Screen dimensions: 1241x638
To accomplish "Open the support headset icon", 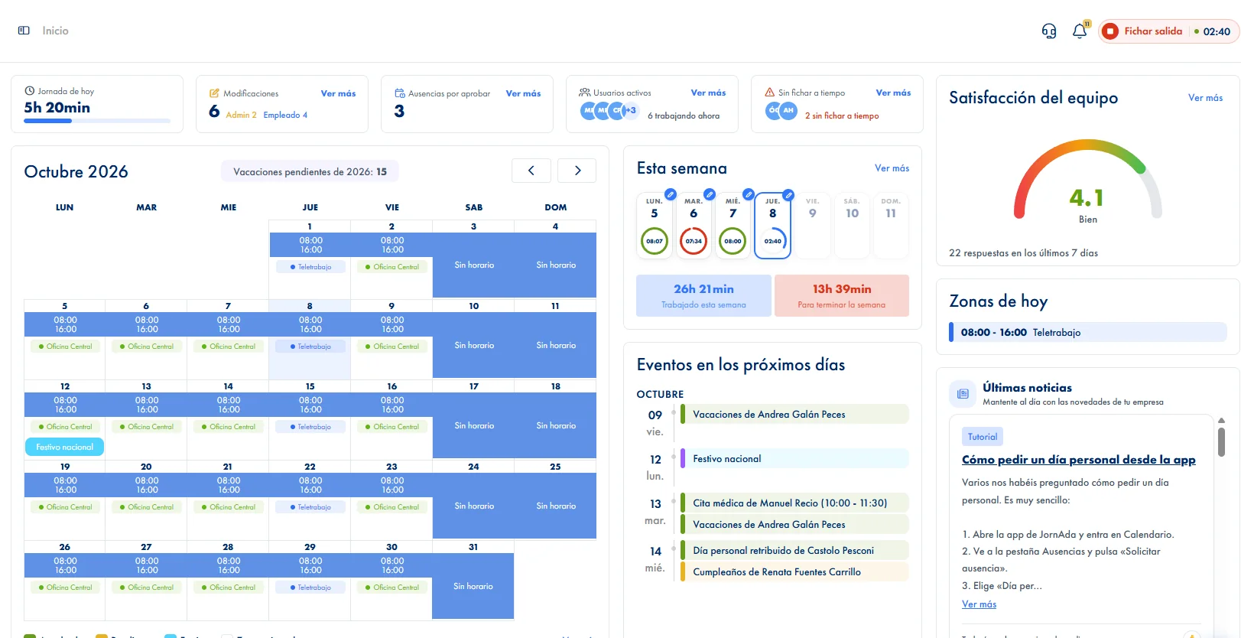I will (1049, 31).
